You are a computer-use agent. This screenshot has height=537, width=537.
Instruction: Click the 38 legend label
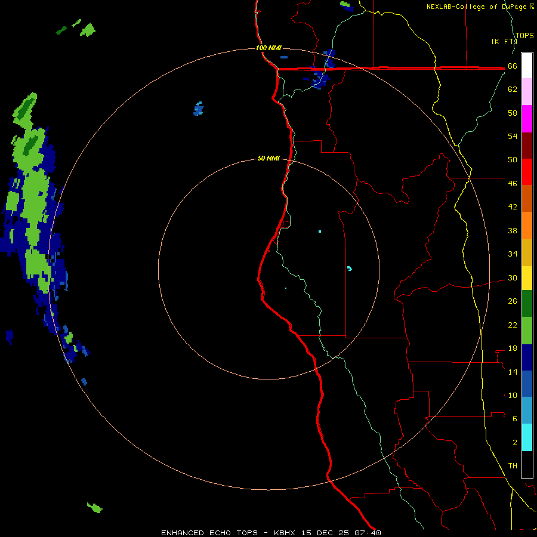click(x=513, y=230)
